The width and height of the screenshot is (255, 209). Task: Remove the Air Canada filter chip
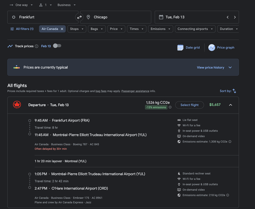[62, 29]
